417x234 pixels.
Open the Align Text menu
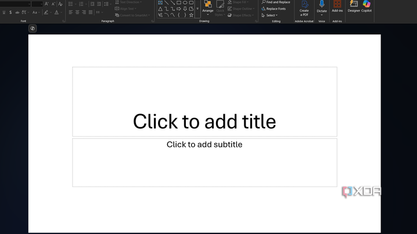tap(126, 9)
